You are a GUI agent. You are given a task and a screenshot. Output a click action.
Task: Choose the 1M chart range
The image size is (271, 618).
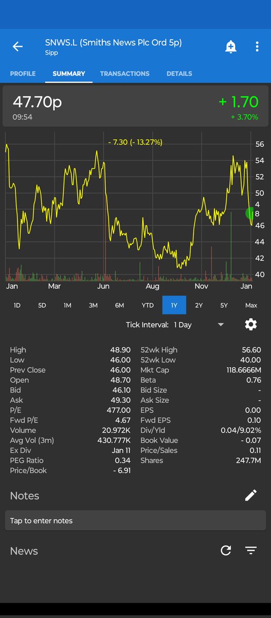tap(67, 305)
